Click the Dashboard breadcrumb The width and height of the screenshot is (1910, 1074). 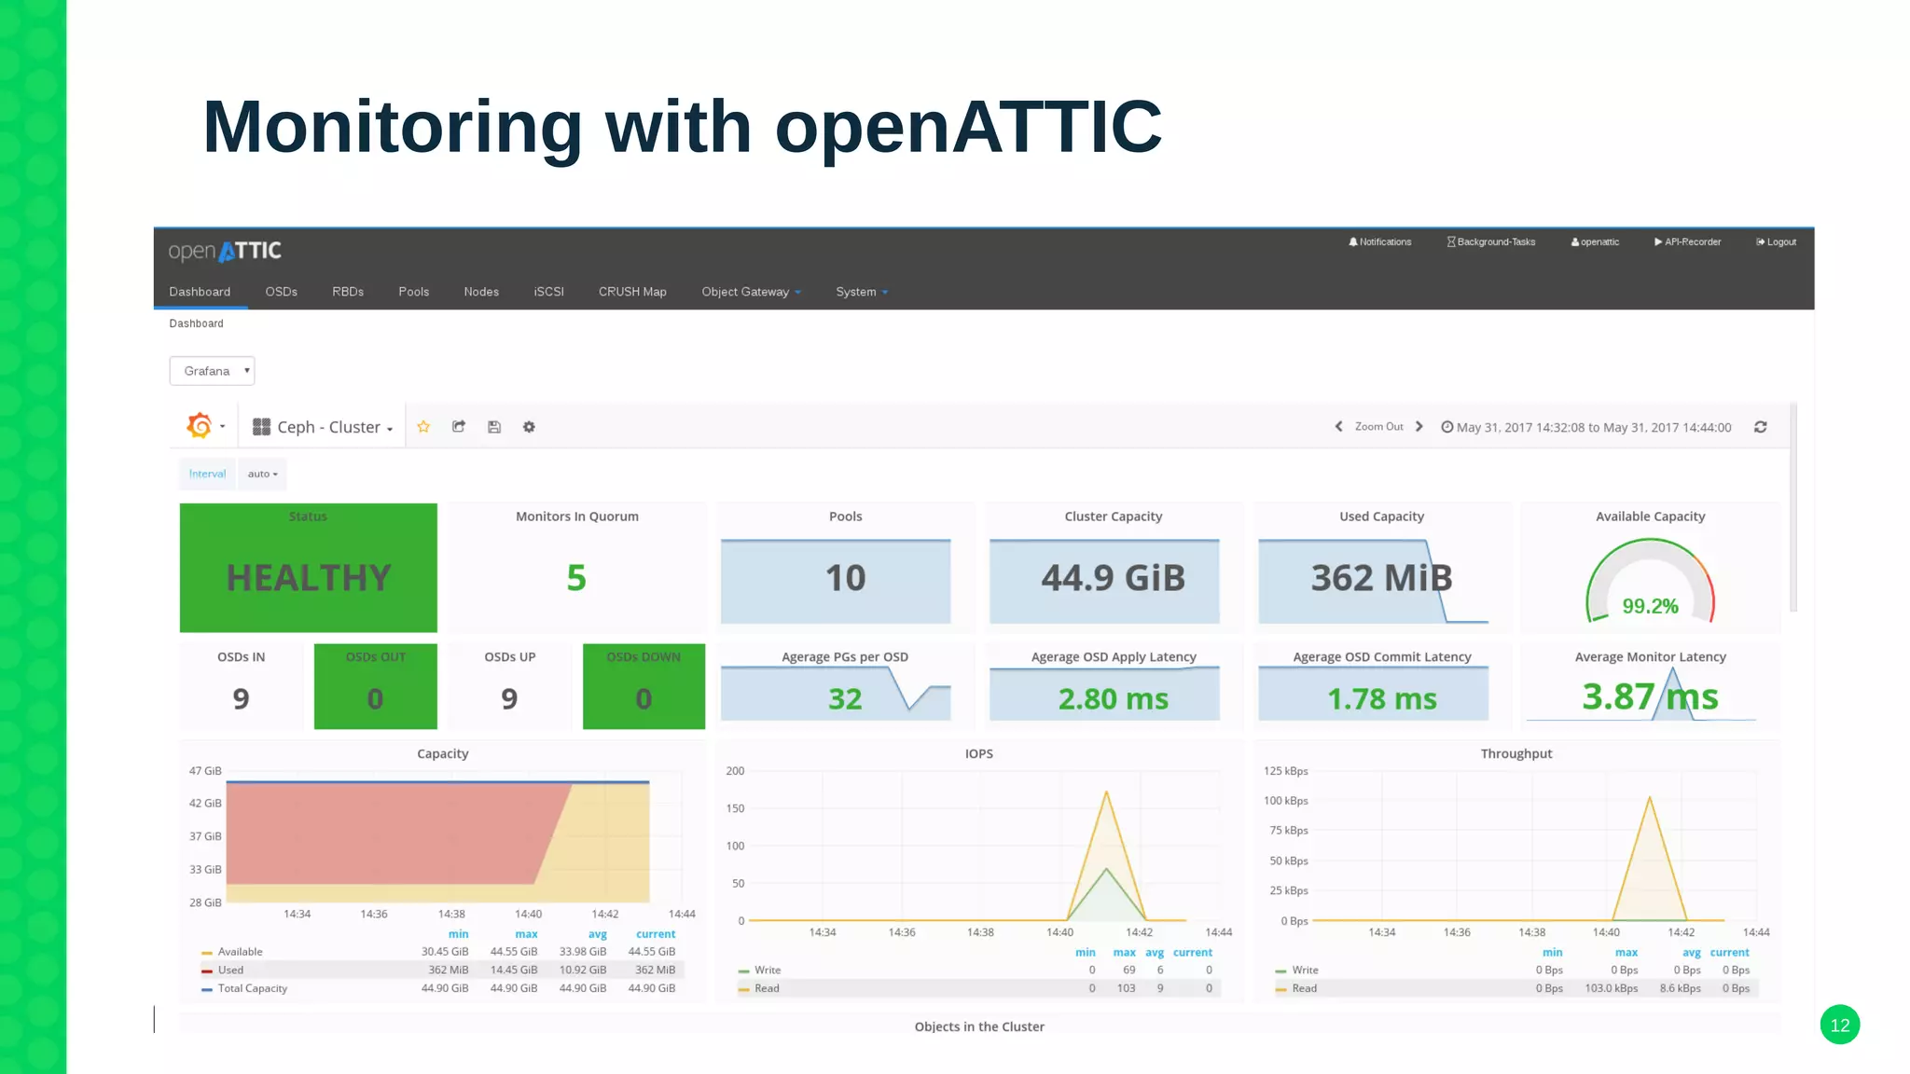[196, 324]
